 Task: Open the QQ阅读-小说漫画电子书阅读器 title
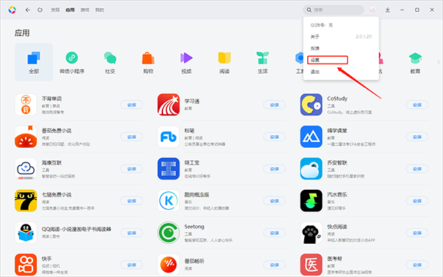pos(76,229)
